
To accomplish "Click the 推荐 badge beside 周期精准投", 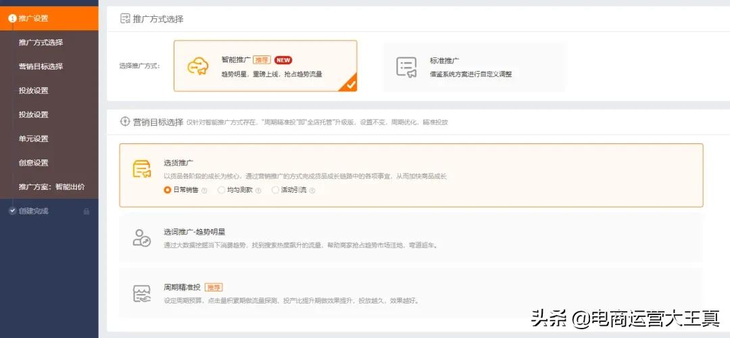I will [x=215, y=288].
